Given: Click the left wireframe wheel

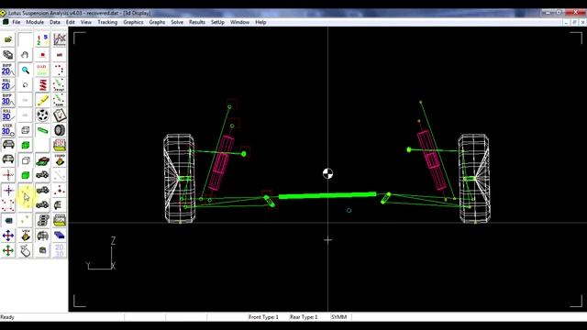Looking at the screenshot, I should pos(180,179).
